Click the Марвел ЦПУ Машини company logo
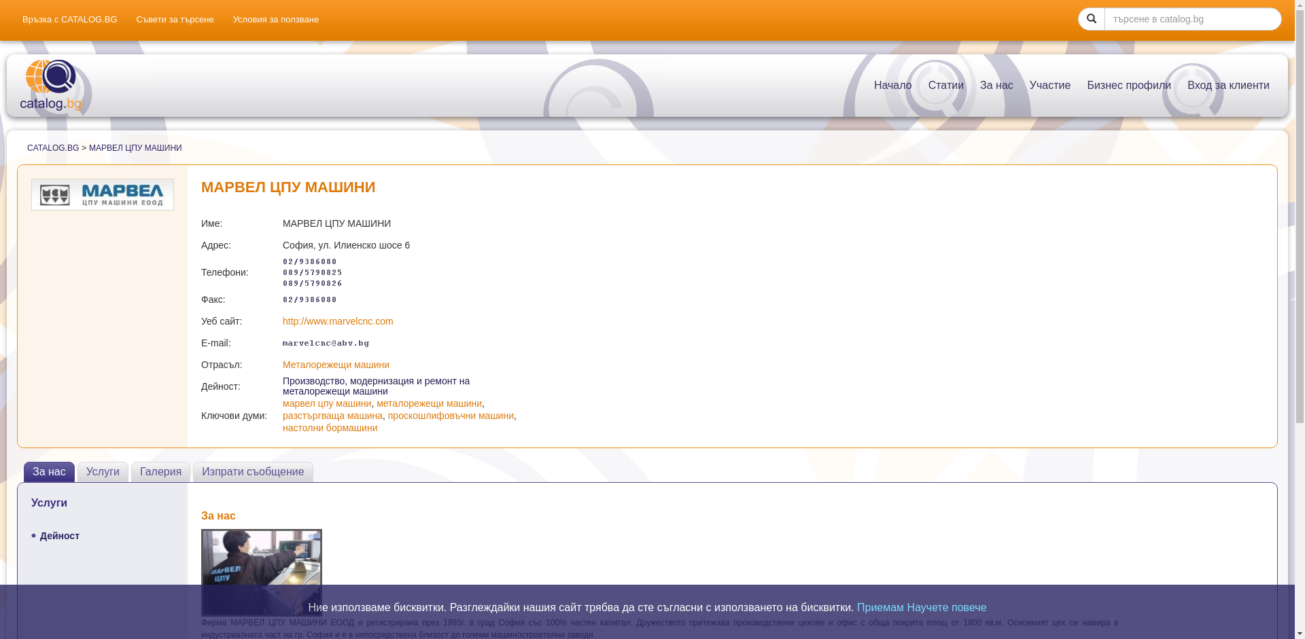The height and width of the screenshot is (639, 1305). (103, 194)
